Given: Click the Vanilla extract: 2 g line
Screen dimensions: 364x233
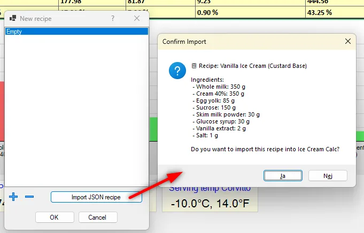Looking at the screenshot, I should [219, 129].
